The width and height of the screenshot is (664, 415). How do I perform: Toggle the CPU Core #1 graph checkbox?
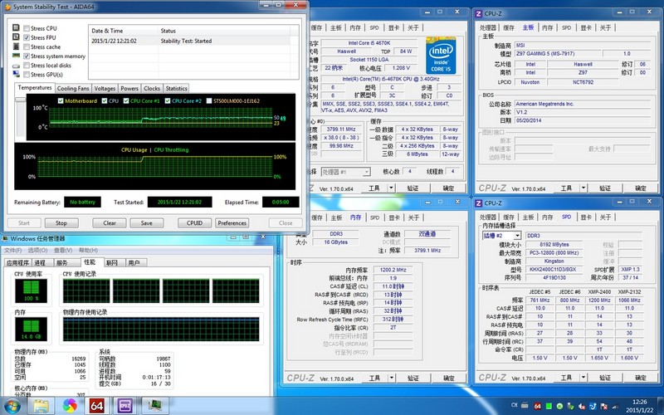pyautogui.click(x=126, y=100)
